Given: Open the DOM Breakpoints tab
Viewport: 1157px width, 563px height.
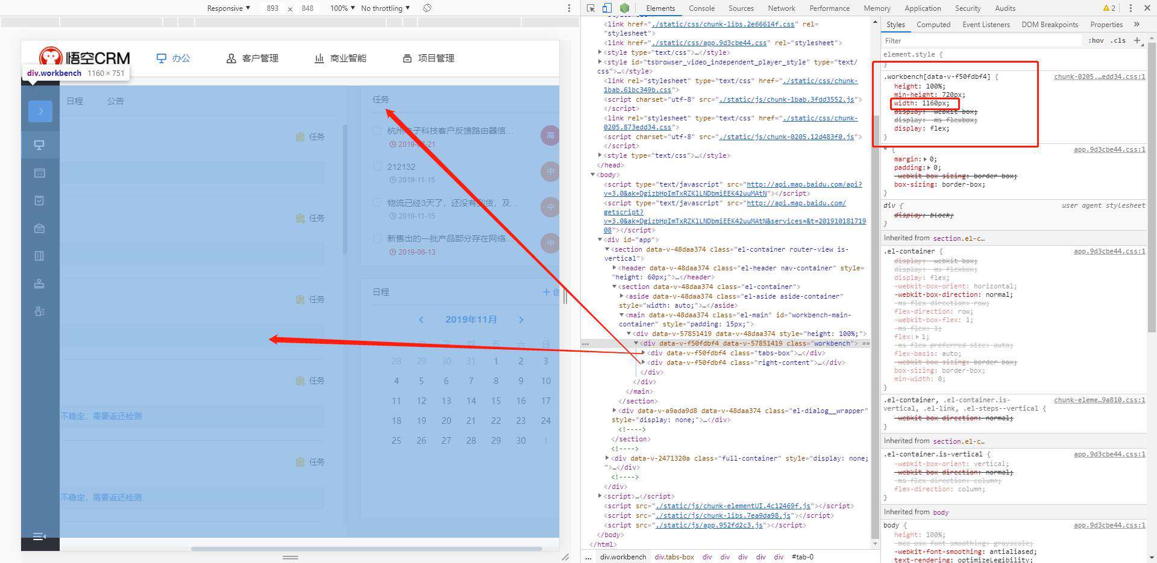Looking at the screenshot, I should [1050, 25].
